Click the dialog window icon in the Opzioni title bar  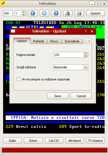tap(13, 31)
